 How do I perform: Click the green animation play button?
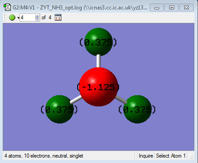pos(12,18)
